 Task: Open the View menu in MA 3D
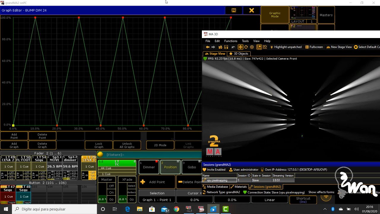click(256, 41)
